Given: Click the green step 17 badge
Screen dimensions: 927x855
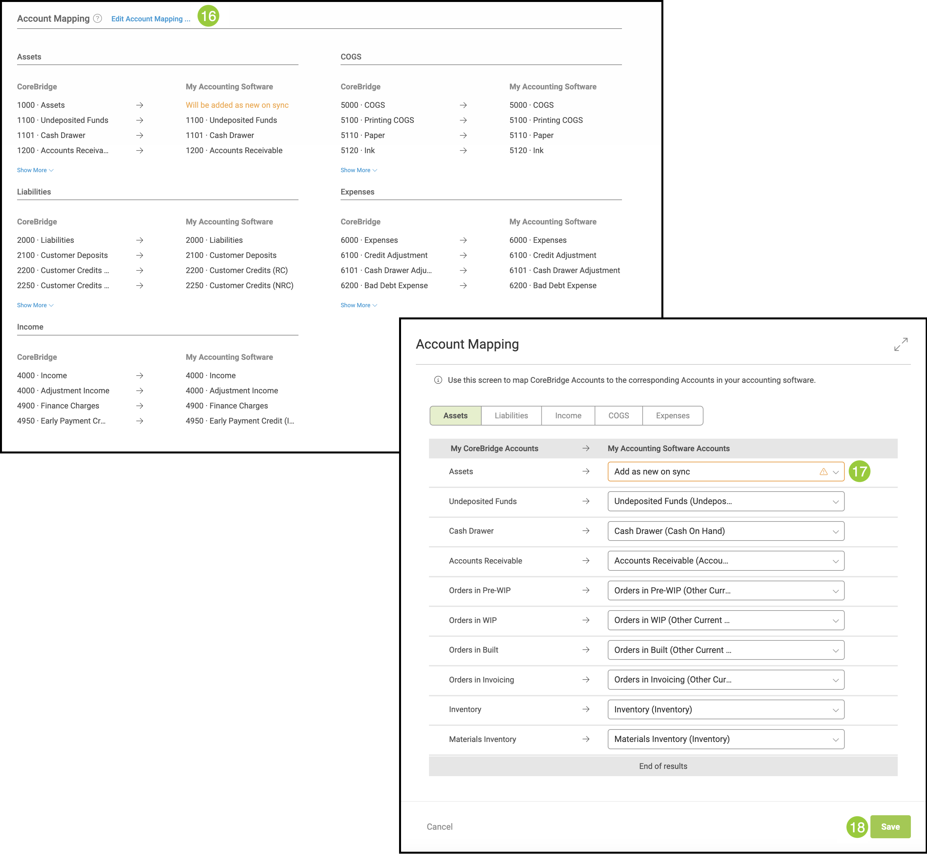Looking at the screenshot, I should click(859, 472).
